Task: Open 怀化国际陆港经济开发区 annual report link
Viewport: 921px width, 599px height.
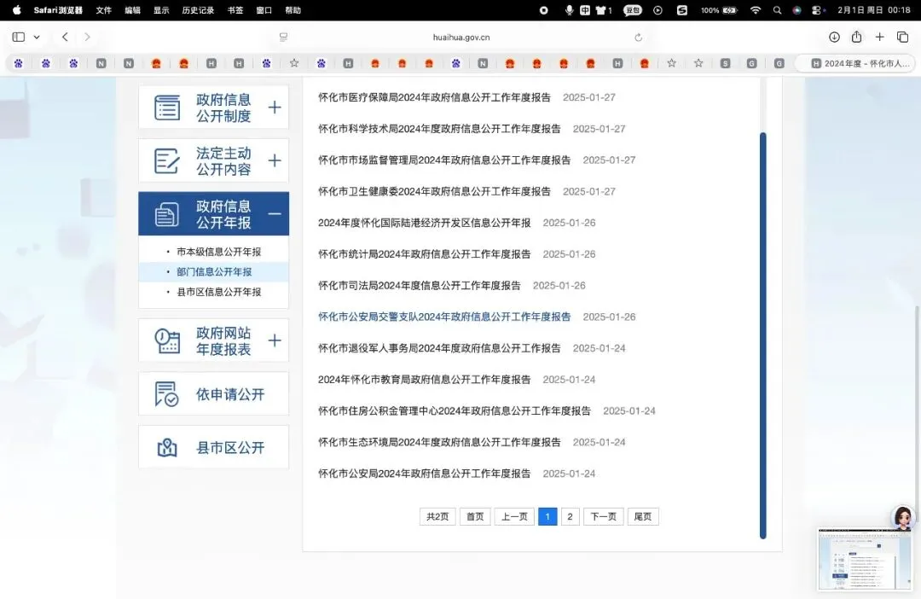Action: [x=424, y=223]
